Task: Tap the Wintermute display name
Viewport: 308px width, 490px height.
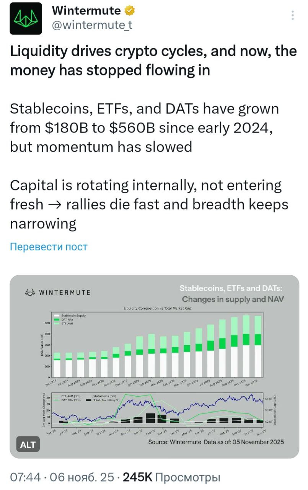Action: pos(86,11)
